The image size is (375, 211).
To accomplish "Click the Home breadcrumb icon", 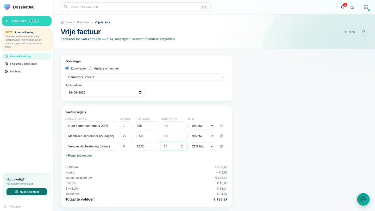I will click(62, 22).
